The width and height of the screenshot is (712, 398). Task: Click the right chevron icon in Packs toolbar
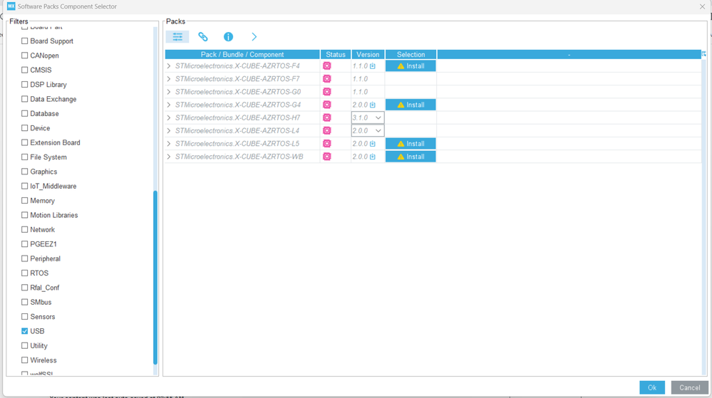(254, 37)
